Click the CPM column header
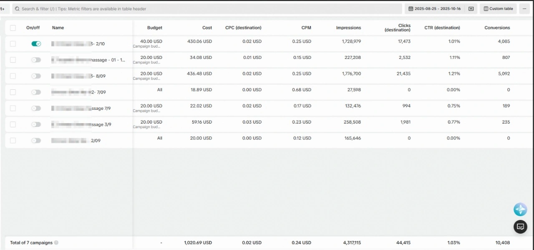 (x=306, y=28)
